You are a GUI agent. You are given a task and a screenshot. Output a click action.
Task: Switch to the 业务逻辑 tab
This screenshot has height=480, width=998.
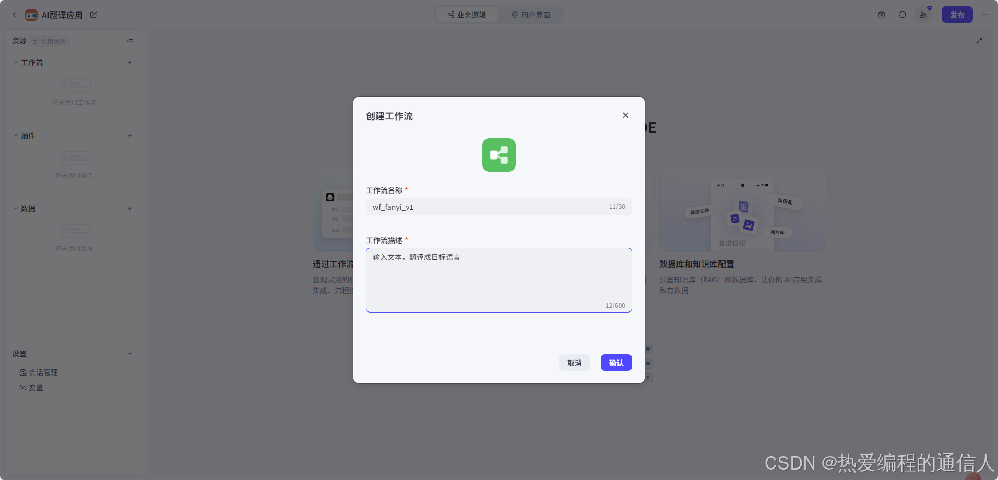tap(467, 15)
